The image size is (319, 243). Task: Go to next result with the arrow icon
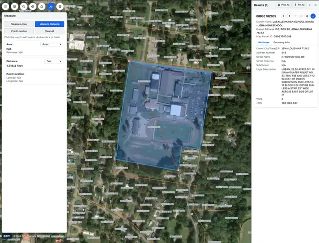(310, 5)
